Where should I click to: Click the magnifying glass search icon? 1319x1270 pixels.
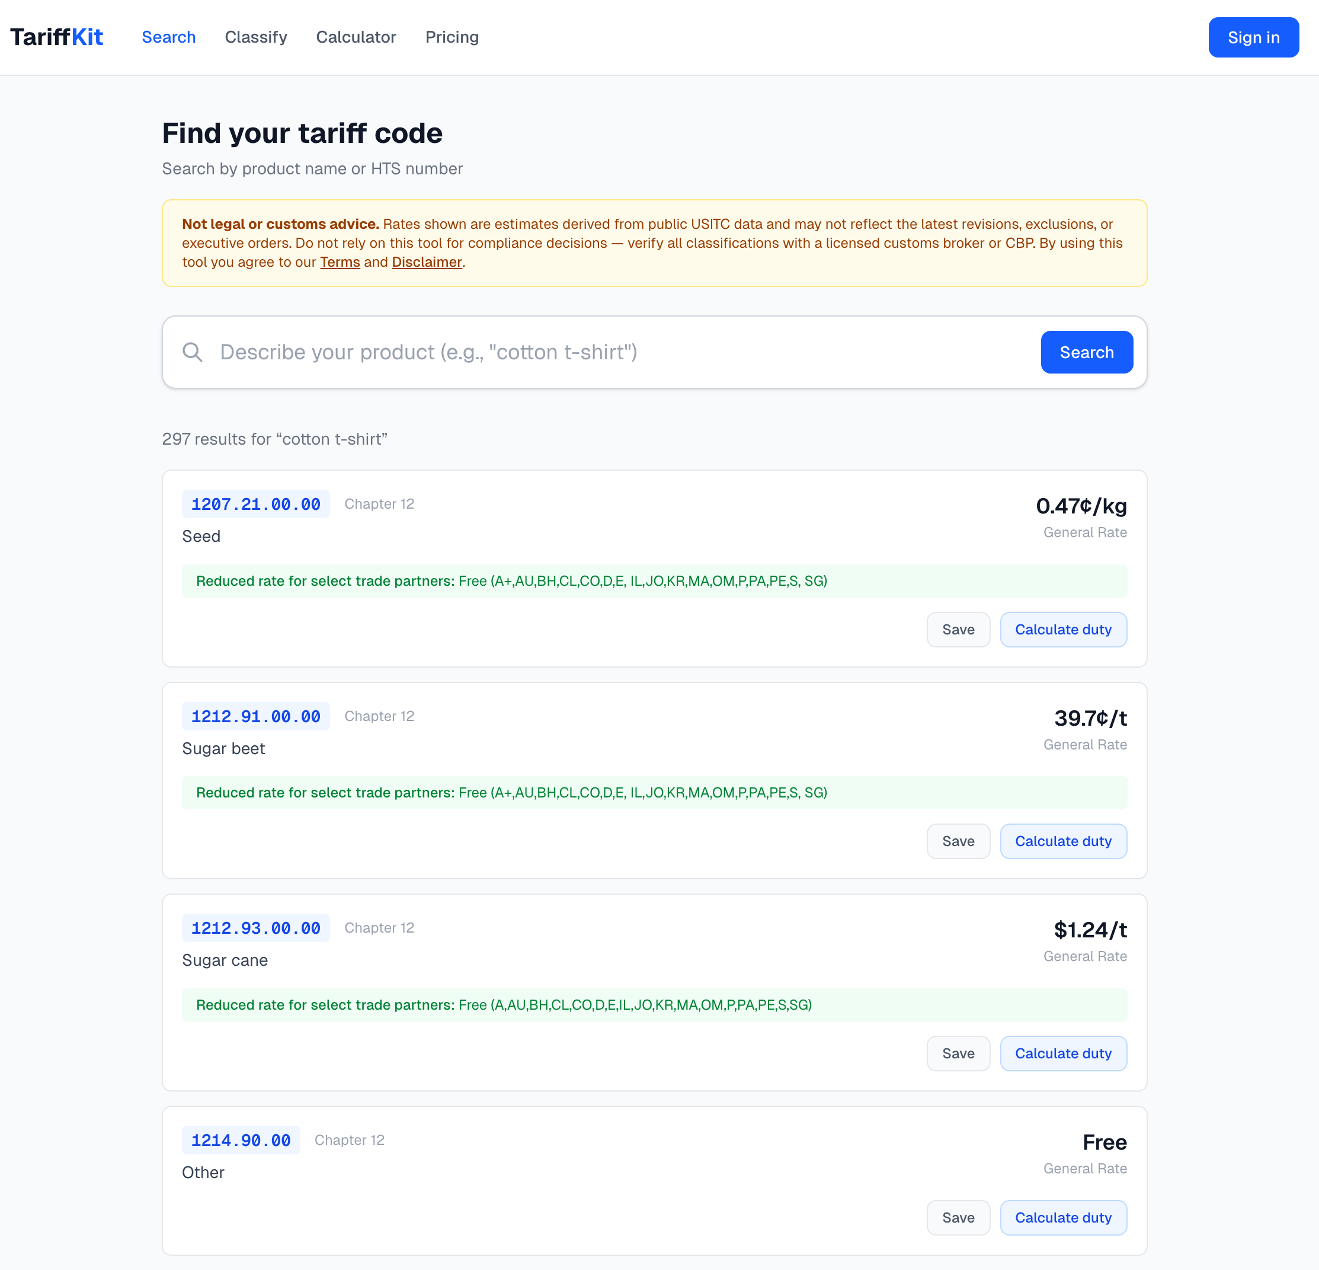click(193, 352)
